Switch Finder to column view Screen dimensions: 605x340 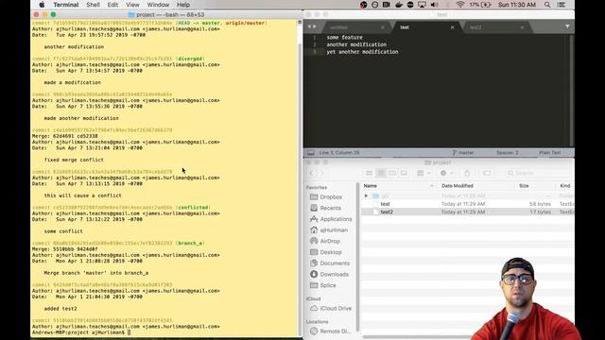pos(392,173)
